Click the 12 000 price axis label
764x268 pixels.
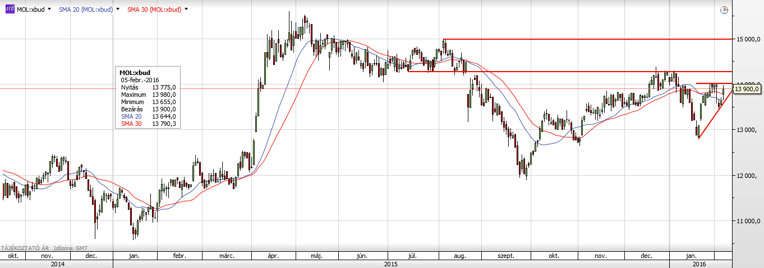coord(748,176)
